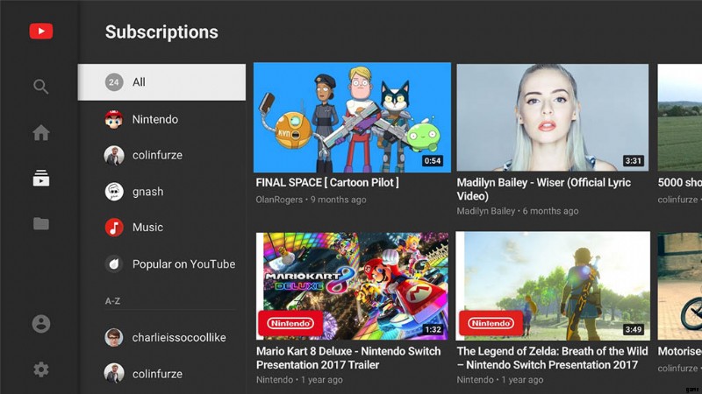Screen dimensions: 702x394
Task: Click the FINAL SPACE video title text
Action: [x=327, y=183]
